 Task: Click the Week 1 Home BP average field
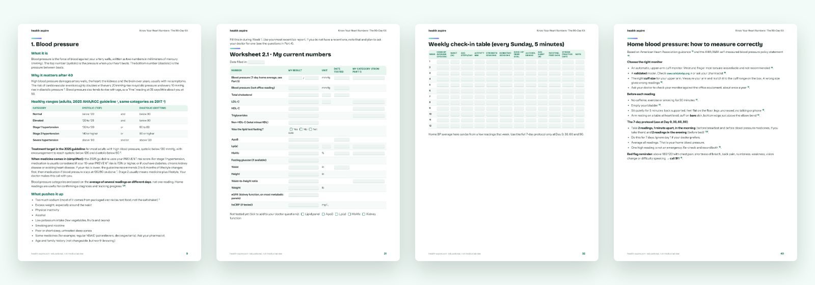click(442, 62)
